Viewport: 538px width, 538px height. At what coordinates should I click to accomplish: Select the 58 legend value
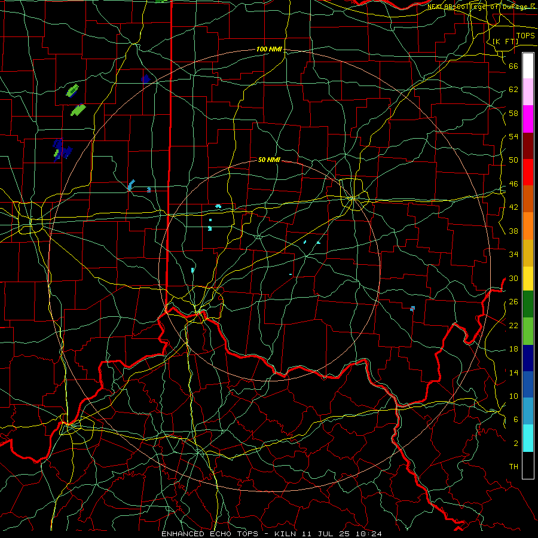tap(513, 113)
